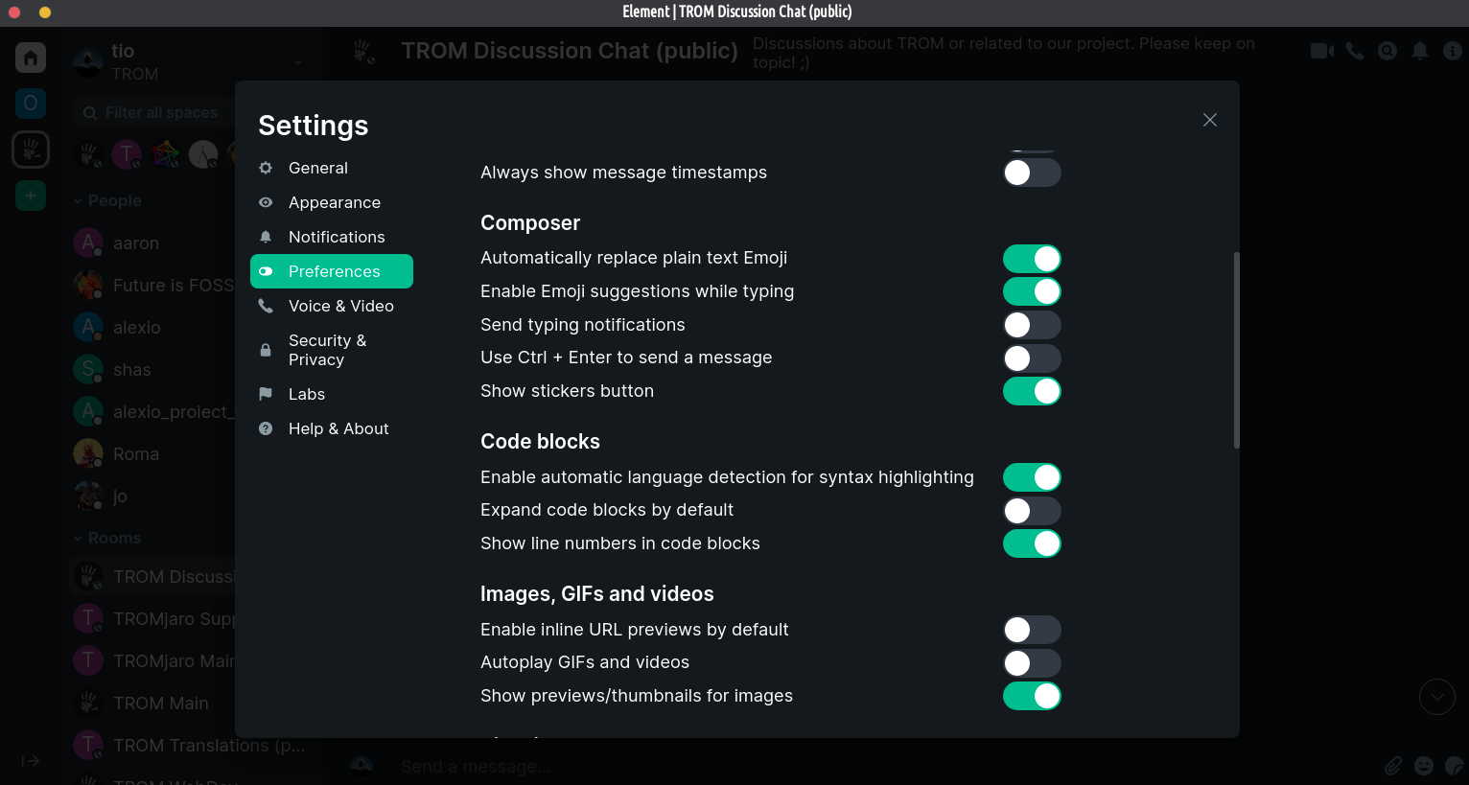Open the Voice & Video tab
The image size is (1469, 785).
tap(332, 306)
